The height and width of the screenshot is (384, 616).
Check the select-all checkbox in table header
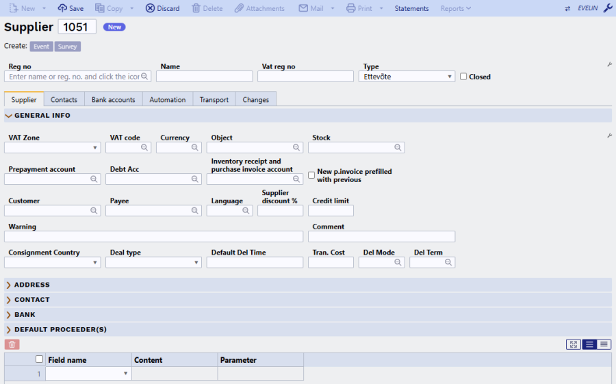pyautogui.click(x=39, y=359)
